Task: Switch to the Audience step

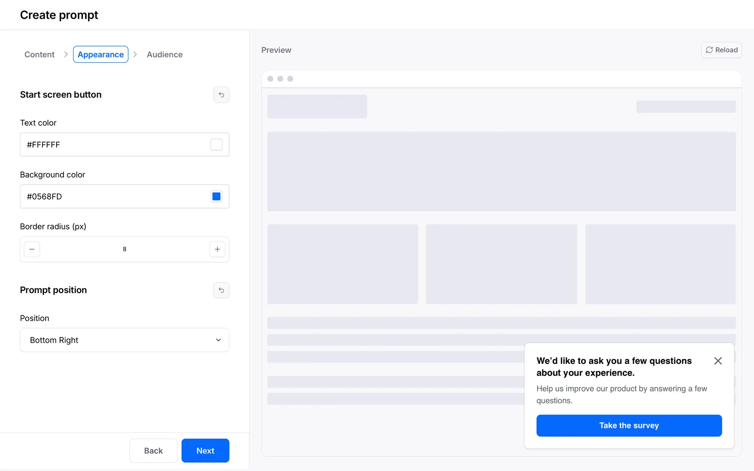Action: click(x=165, y=55)
